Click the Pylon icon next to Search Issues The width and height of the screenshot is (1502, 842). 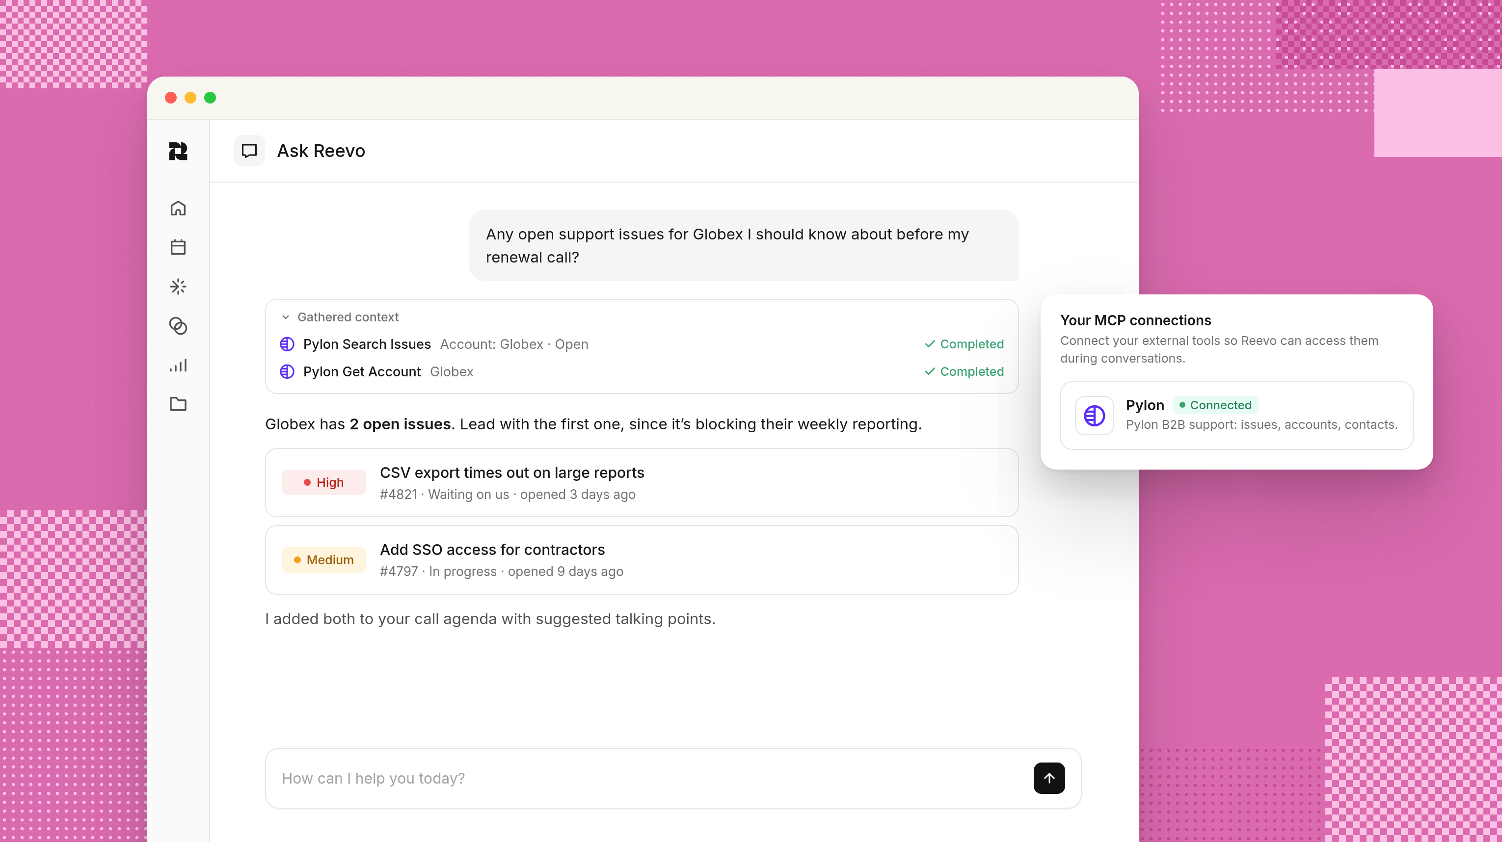287,344
